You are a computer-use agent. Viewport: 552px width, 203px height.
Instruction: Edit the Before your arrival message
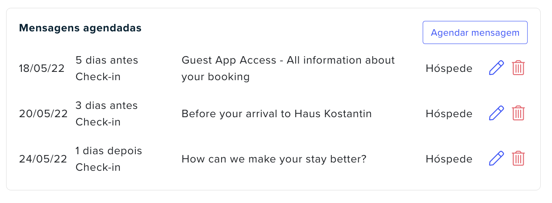[496, 114]
